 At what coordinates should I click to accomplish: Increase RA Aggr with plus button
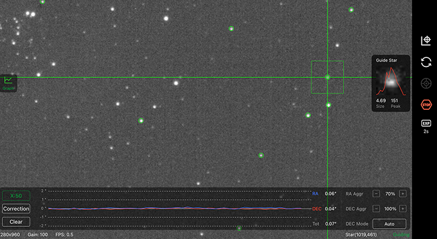tap(403, 194)
